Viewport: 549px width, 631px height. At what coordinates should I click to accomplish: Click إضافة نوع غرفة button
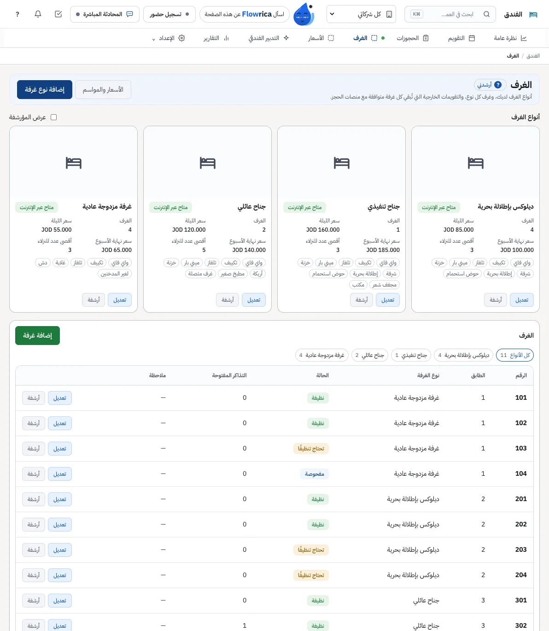coord(45,89)
